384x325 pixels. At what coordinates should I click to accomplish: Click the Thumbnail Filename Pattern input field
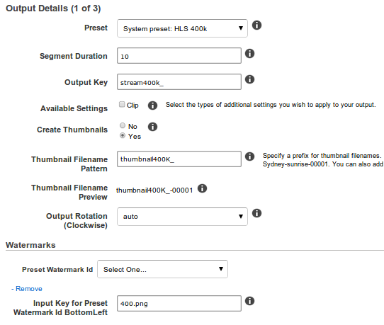click(179, 159)
